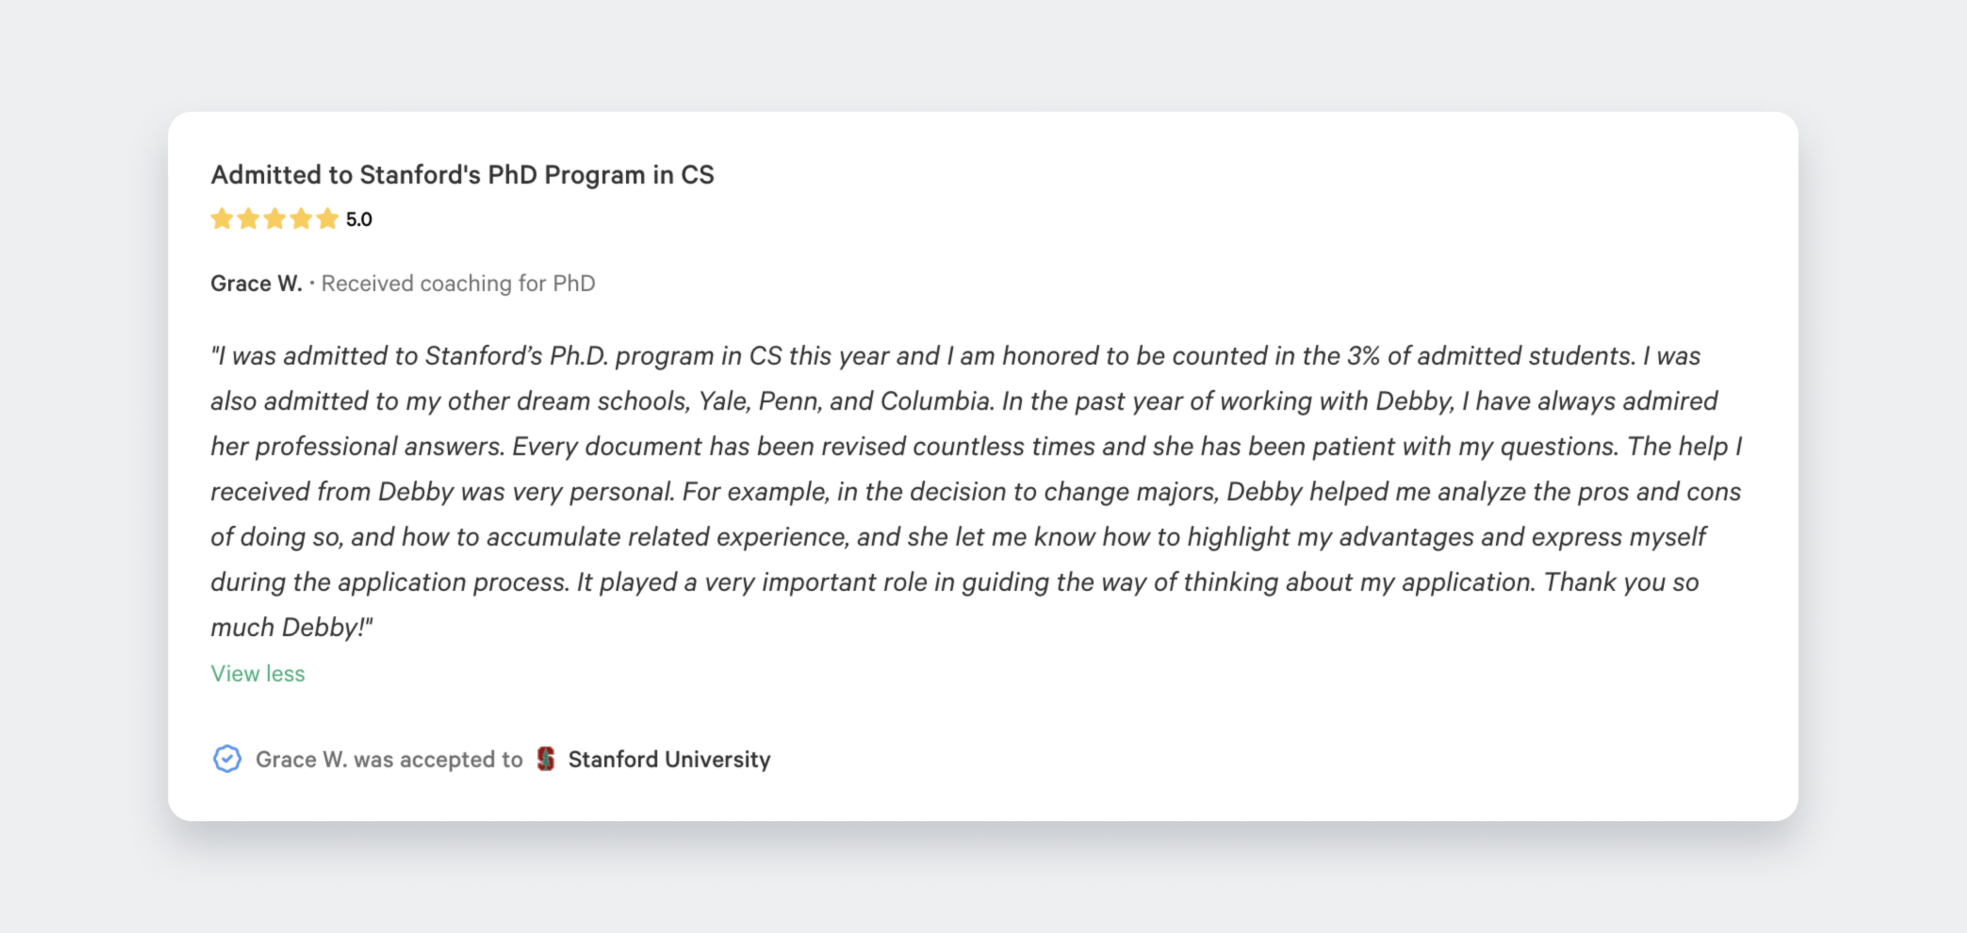Click the third gold rating star

pos(274,219)
